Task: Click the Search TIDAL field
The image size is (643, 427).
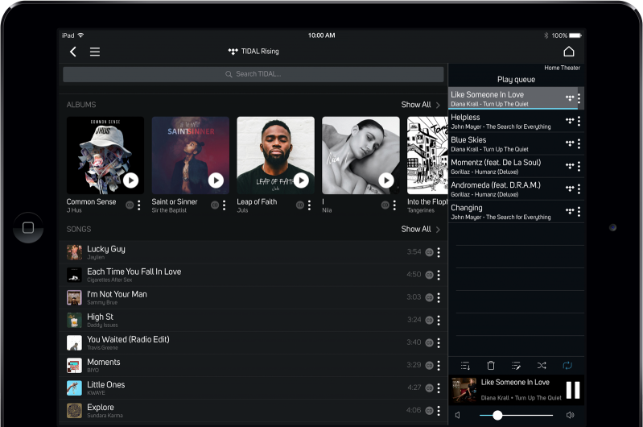Action: (253, 74)
